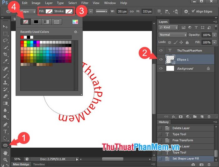Select the Ellipse shape tool
The height and width of the screenshot is (167, 219).
[5, 145]
